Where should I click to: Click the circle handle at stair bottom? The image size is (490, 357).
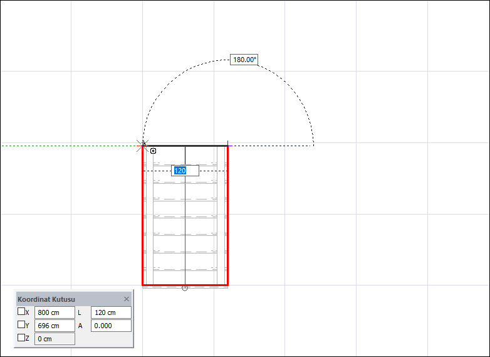pyautogui.click(x=184, y=288)
